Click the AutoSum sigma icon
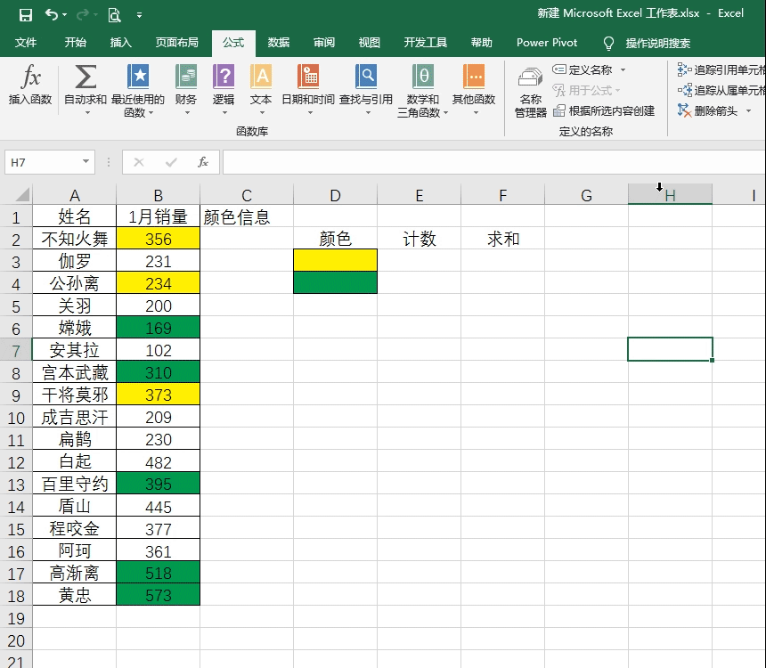 click(86, 77)
